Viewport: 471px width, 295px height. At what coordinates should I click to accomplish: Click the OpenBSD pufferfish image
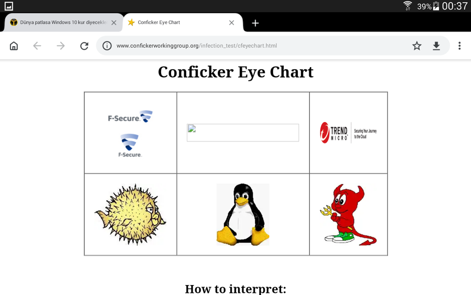click(130, 214)
